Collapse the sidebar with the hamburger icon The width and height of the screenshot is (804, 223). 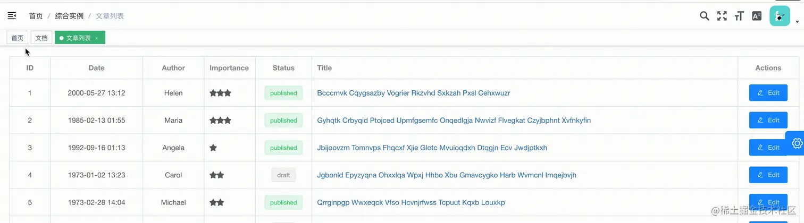[12, 16]
